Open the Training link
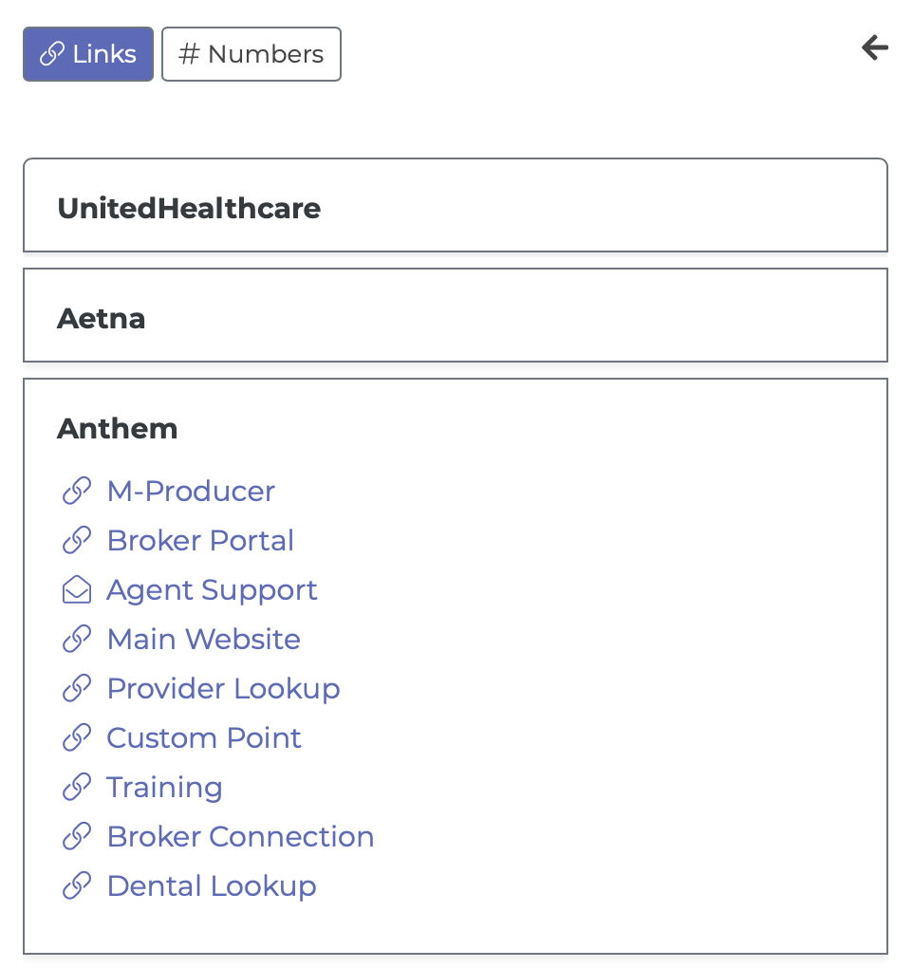The image size is (913, 968). click(x=164, y=789)
